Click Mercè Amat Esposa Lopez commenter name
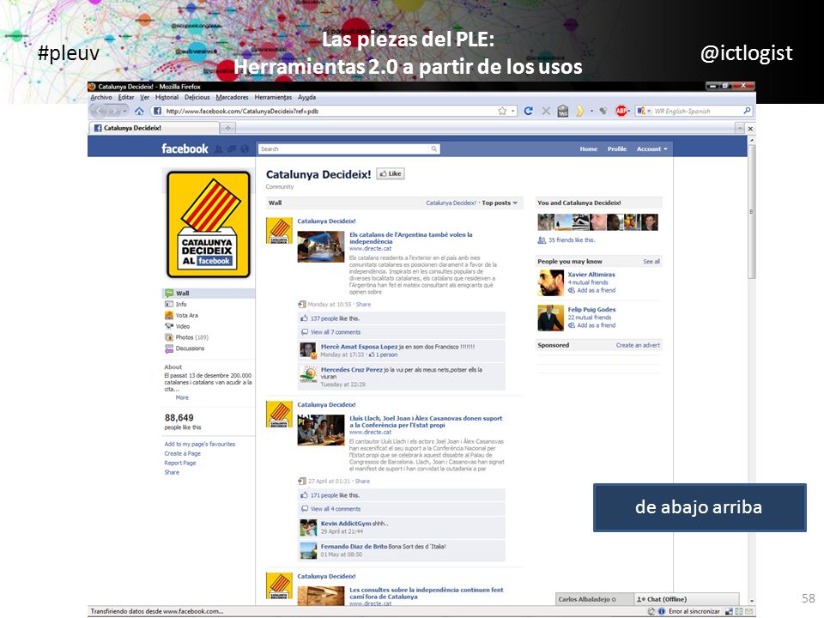This screenshot has height=618, width=824. click(x=359, y=347)
